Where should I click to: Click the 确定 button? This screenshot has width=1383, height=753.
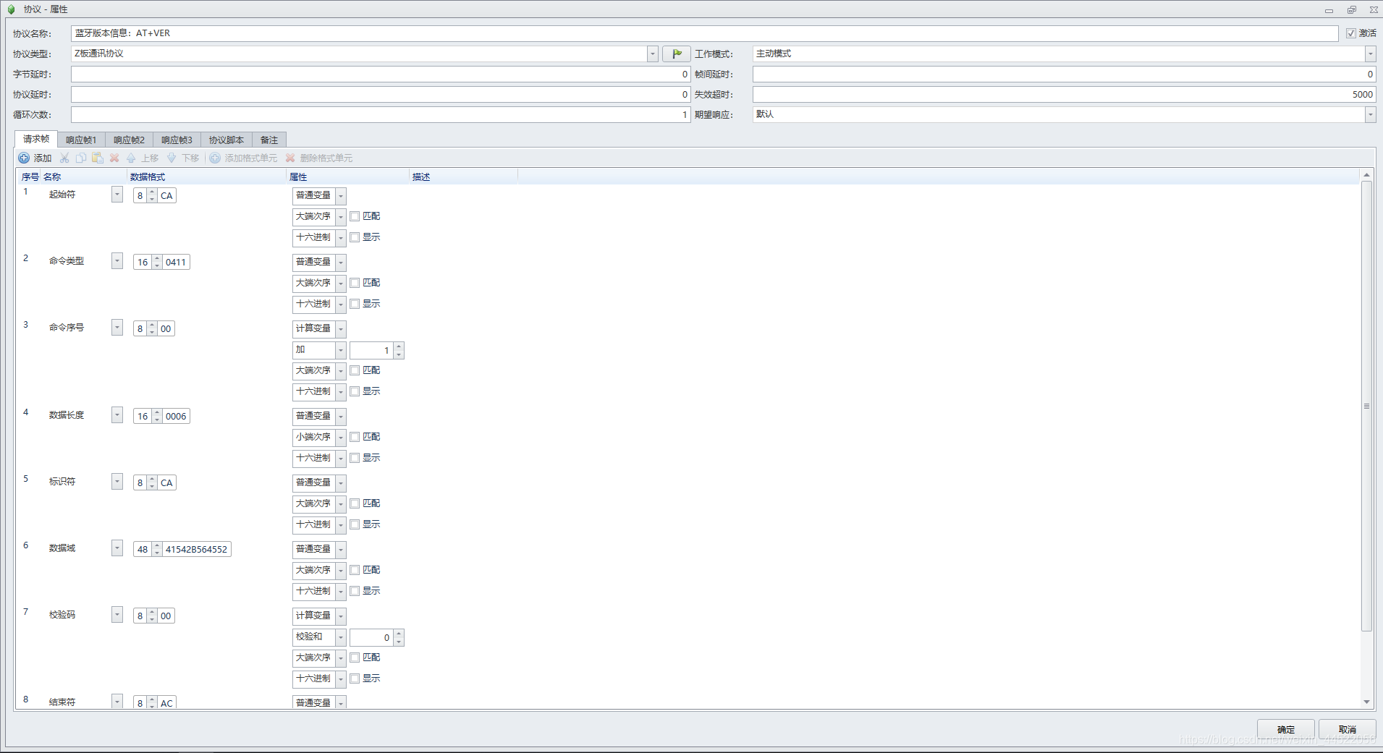pos(1286,729)
